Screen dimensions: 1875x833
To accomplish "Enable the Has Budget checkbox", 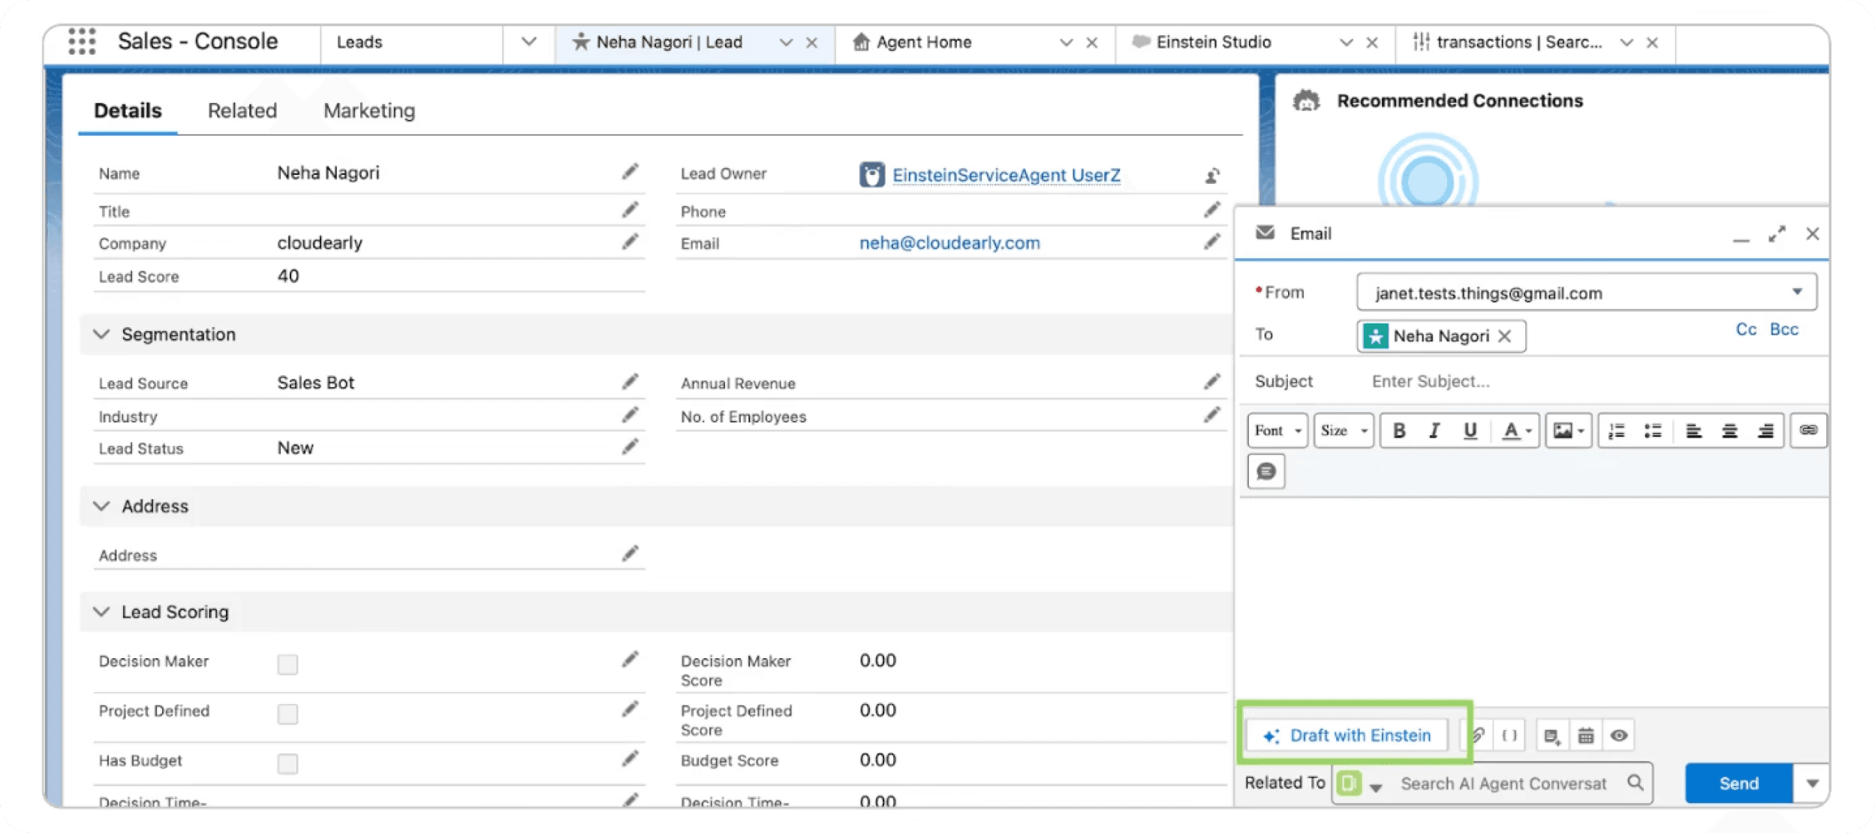I will point(287,763).
